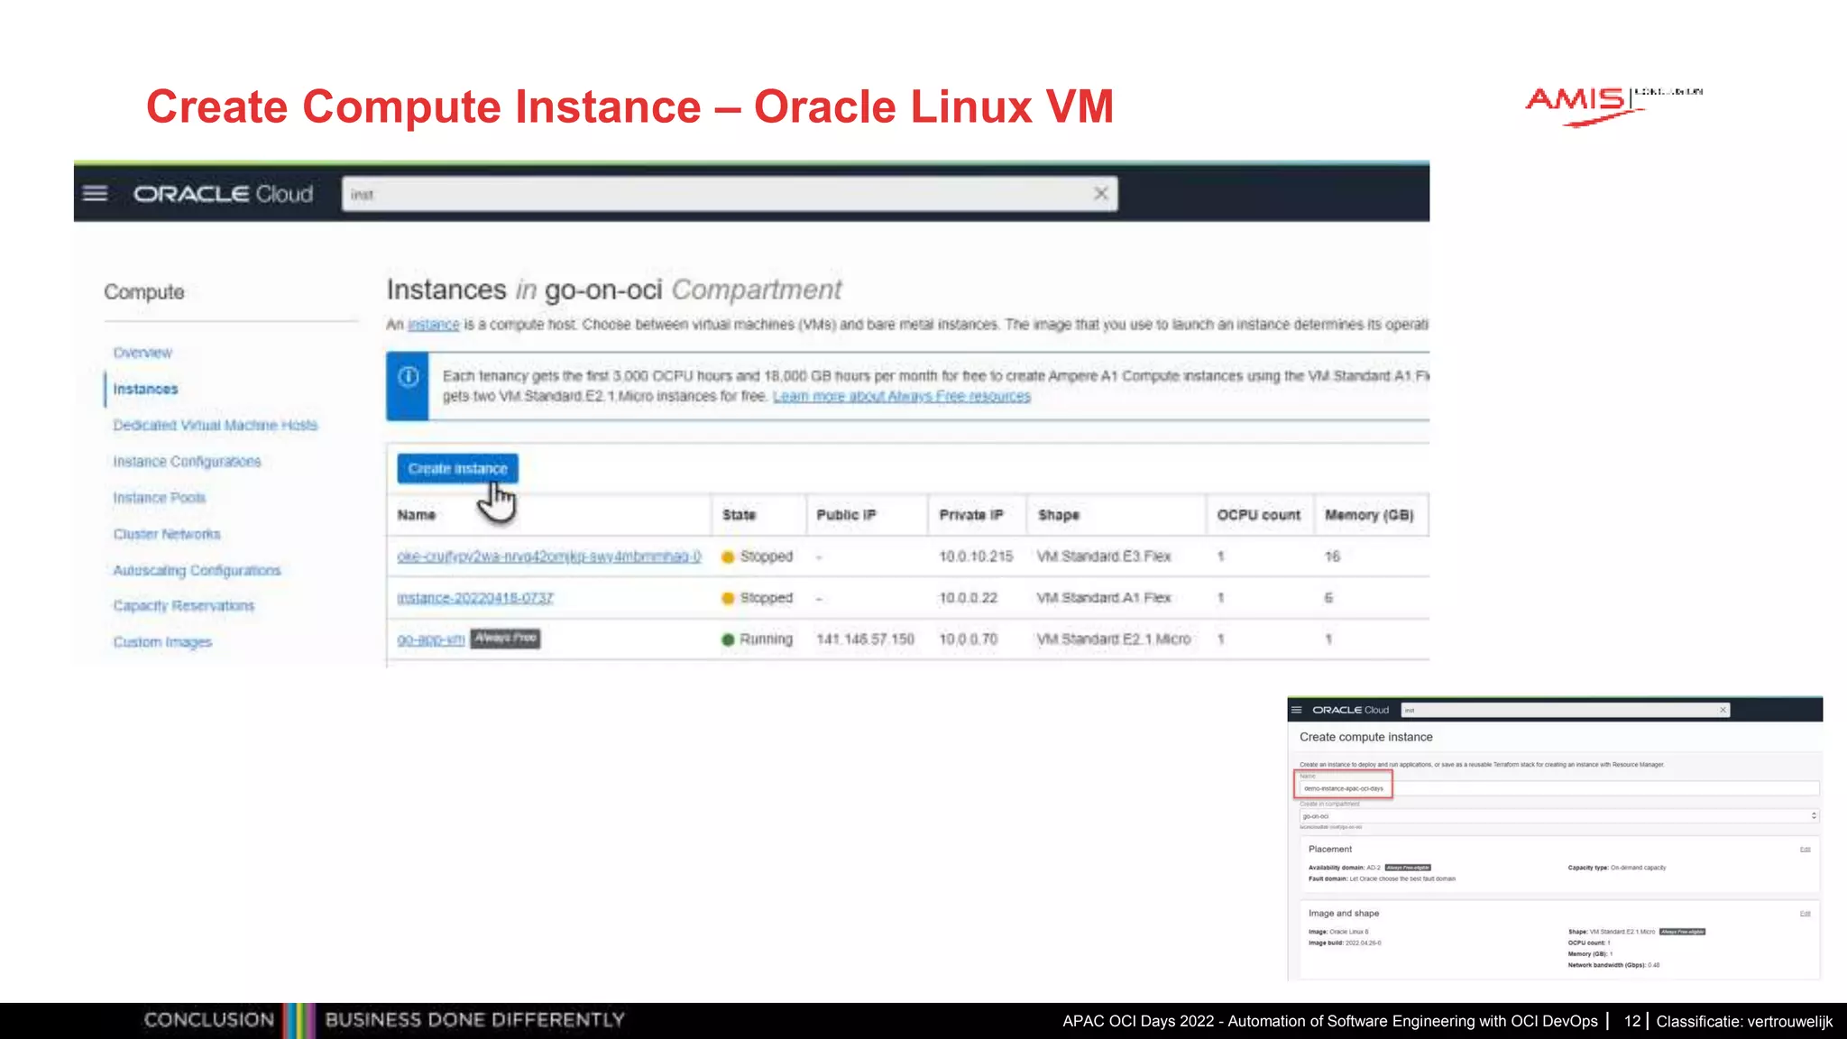Click the State column header
The width and height of the screenshot is (1847, 1039).
click(x=739, y=514)
